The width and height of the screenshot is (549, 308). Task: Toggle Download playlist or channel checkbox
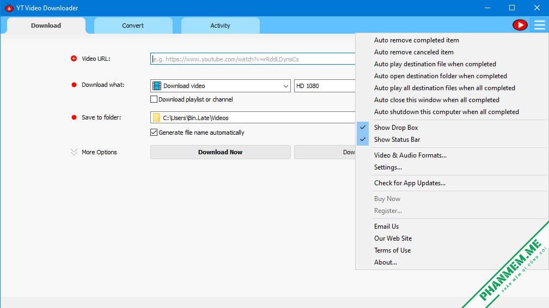(154, 99)
